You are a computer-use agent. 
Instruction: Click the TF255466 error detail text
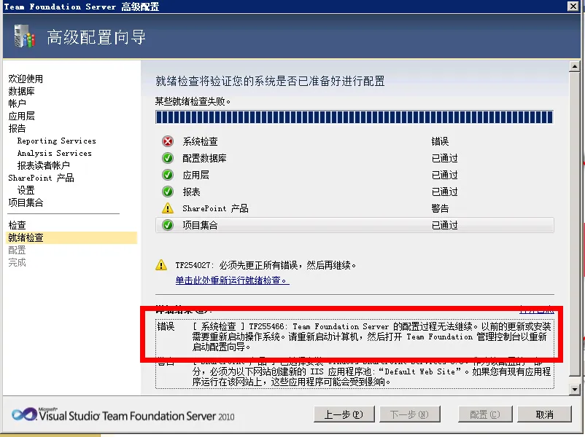coord(371,336)
